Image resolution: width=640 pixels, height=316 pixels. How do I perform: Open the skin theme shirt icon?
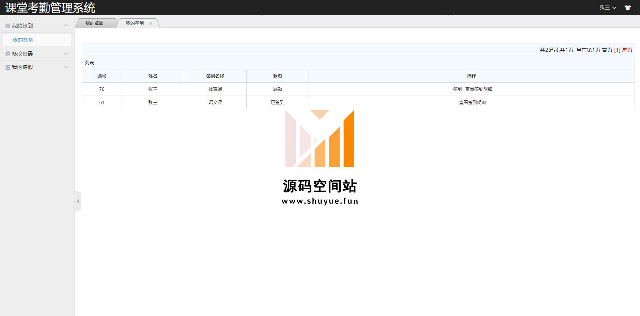[628, 7]
